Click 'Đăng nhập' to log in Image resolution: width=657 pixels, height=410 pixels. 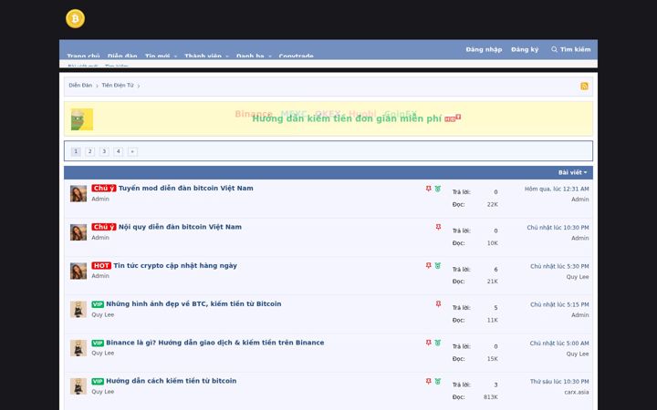point(484,49)
